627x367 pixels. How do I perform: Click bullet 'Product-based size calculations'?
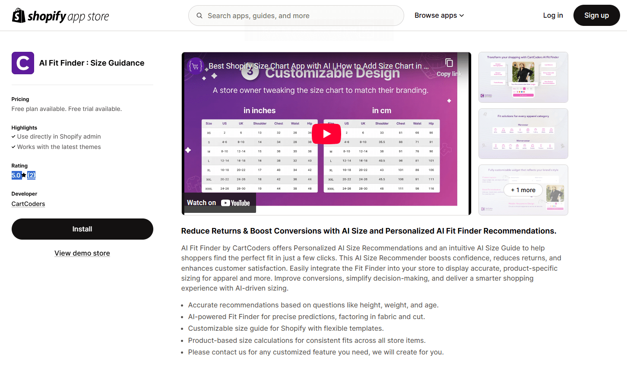[x=307, y=341]
